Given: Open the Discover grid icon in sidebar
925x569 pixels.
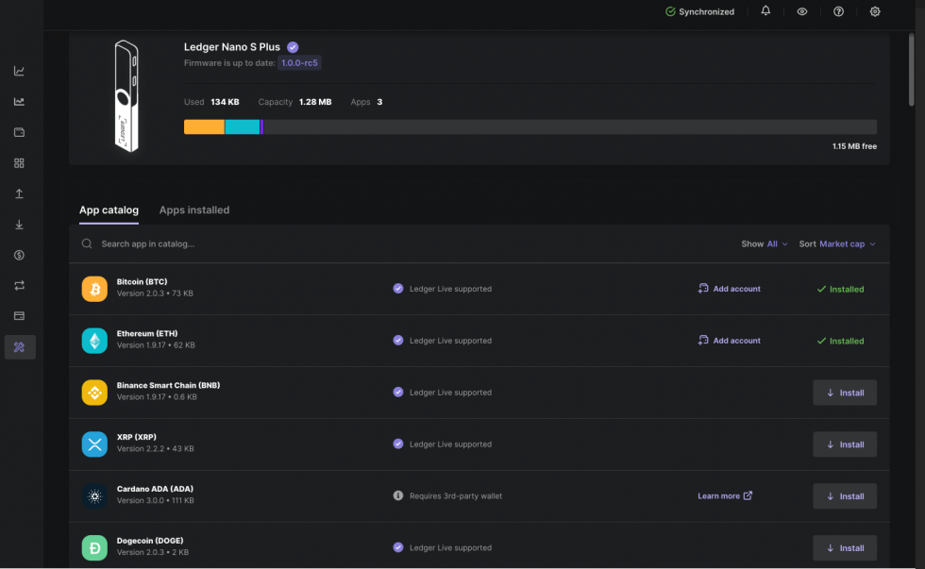Looking at the screenshot, I should click(x=20, y=162).
